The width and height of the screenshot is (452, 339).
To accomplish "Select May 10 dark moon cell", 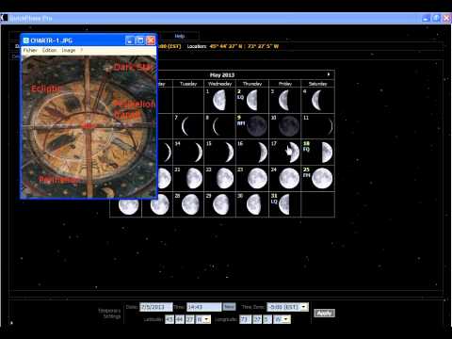I will coord(284,126).
